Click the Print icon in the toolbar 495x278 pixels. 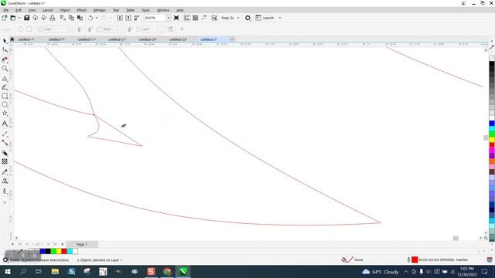click(53, 18)
